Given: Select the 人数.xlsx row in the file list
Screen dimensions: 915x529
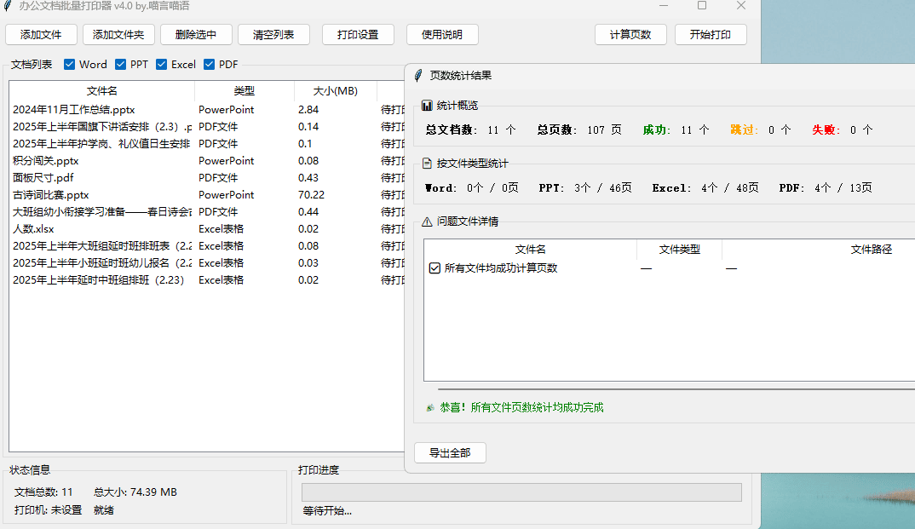Looking at the screenshot, I should (x=128, y=228).
